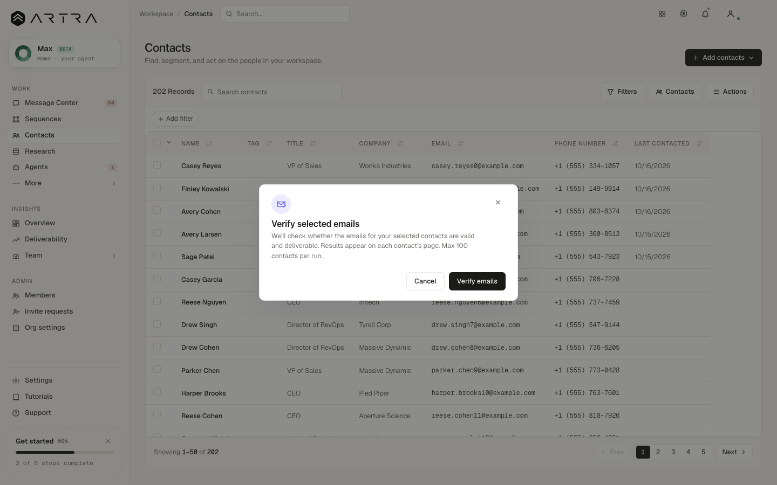
Task: Open the Filters panel
Action: [x=622, y=92]
